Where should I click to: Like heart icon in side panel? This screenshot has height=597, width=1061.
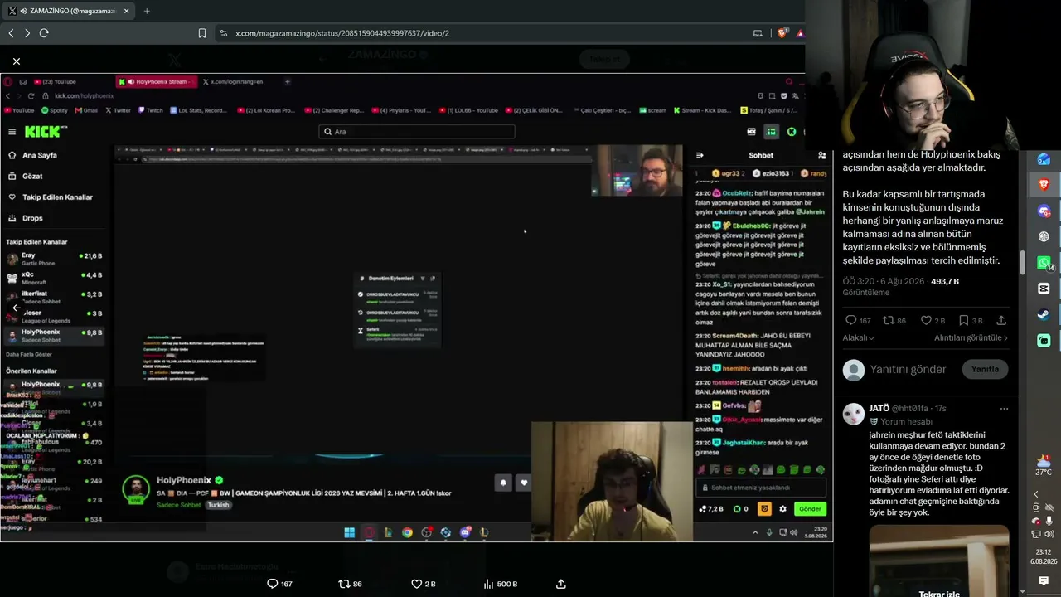coord(926,320)
